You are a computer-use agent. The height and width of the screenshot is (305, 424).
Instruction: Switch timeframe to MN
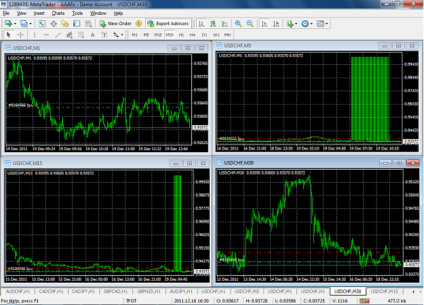pyautogui.click(x=227, y=34)
